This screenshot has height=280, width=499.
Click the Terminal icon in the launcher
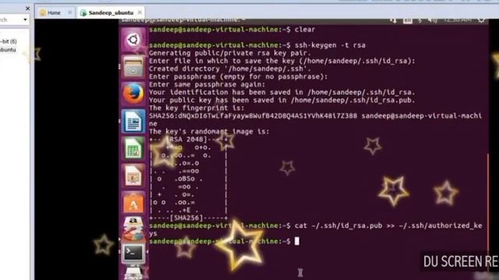(x=133, y=253)
